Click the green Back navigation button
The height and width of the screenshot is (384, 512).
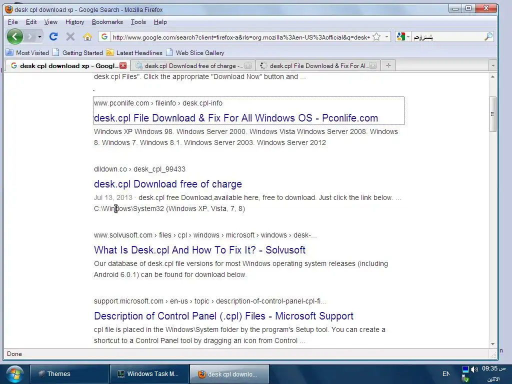(x=15, y=36)
